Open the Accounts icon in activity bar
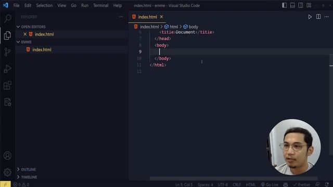 (x=7, y=156)
